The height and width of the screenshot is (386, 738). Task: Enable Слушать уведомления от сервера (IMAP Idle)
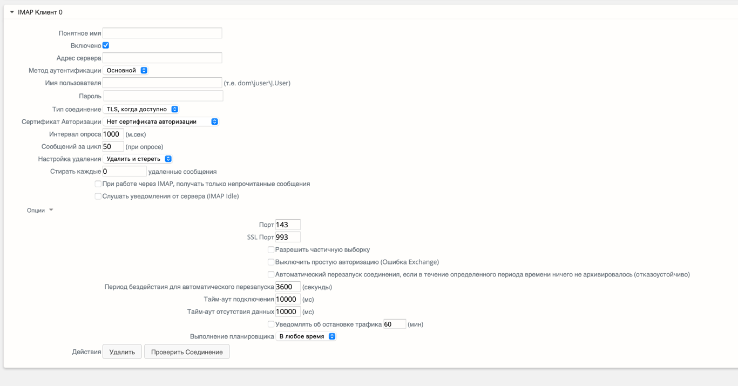(98, 197)
